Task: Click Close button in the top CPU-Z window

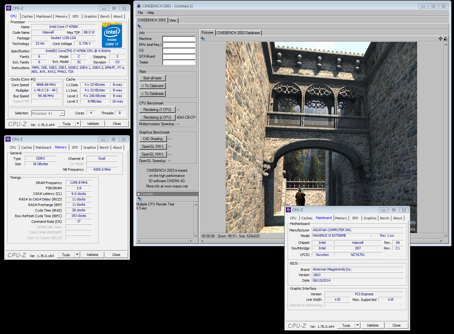Action: pos(117,124)
